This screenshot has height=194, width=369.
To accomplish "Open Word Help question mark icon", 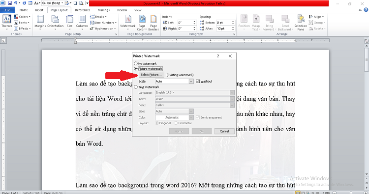I will tap(366, 10).
